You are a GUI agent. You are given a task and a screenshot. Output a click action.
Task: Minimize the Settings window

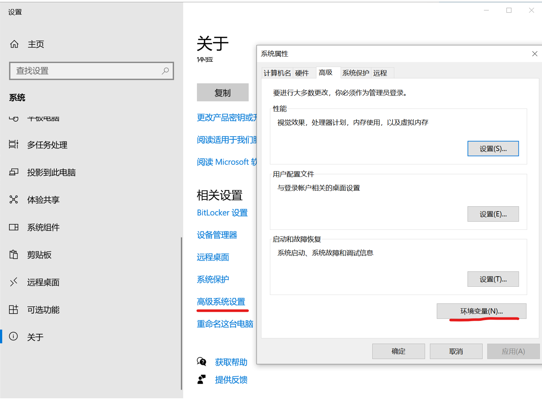[x=486, y=10]
